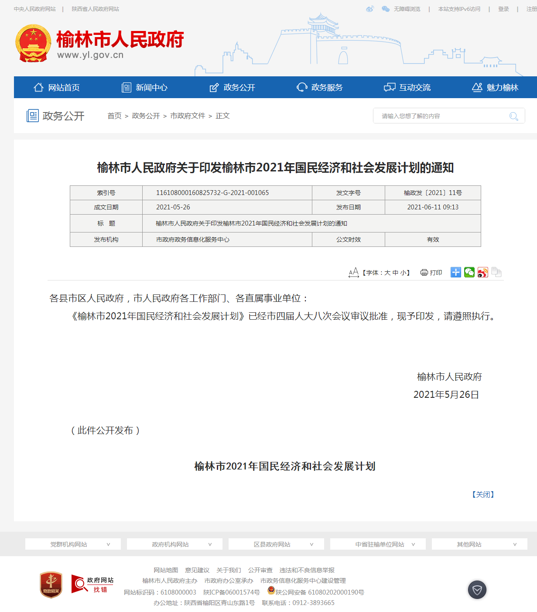
Task: Click the 党政机关 red emblem badge
Action: pos(51,585)
